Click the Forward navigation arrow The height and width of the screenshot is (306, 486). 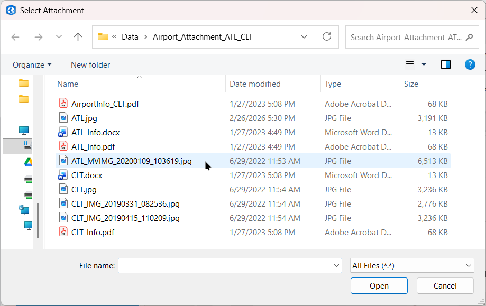pyautogui.click(x=39, y=37)
